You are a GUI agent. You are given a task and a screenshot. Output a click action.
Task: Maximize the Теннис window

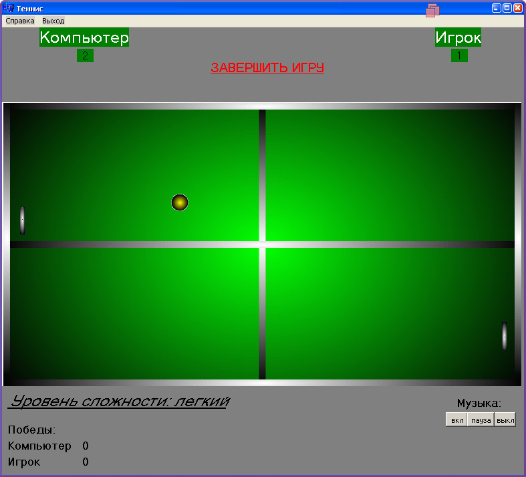coord(507,8)
